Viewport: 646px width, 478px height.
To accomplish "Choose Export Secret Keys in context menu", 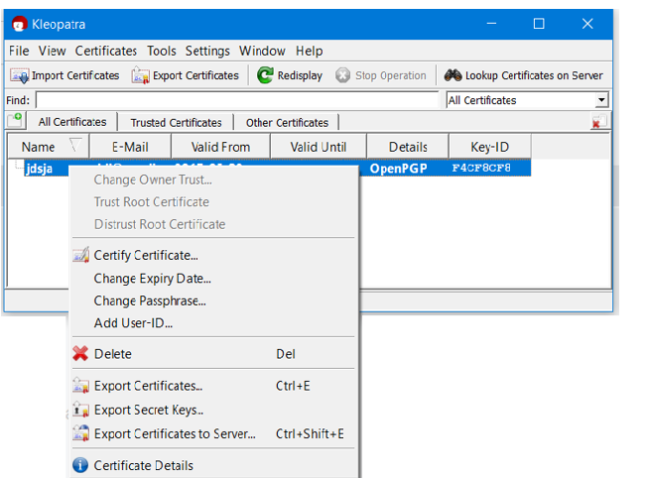I will (149, 410).
